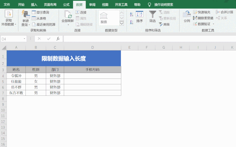Switch to 帮助 (Help) tab

click(x=137, y=5)
